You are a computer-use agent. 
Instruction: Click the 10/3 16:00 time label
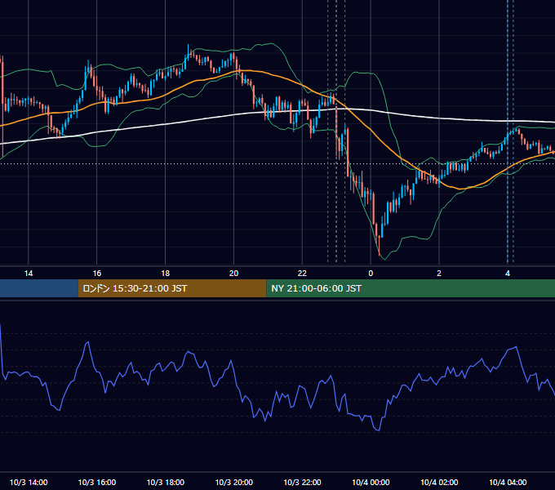(x=97, y=482)
